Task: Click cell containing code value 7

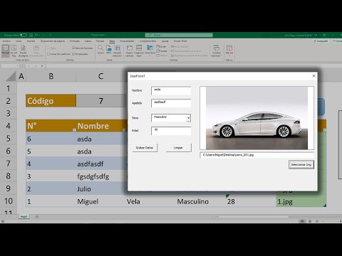Action: point(101,101)
